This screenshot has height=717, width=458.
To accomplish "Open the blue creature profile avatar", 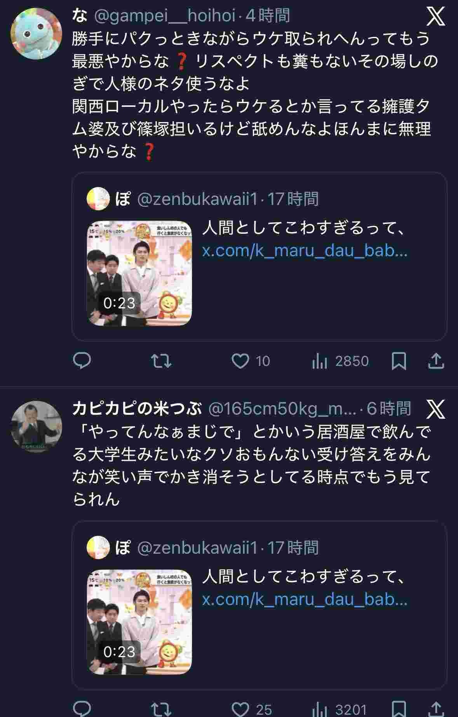I will click(x=36, y=33).
